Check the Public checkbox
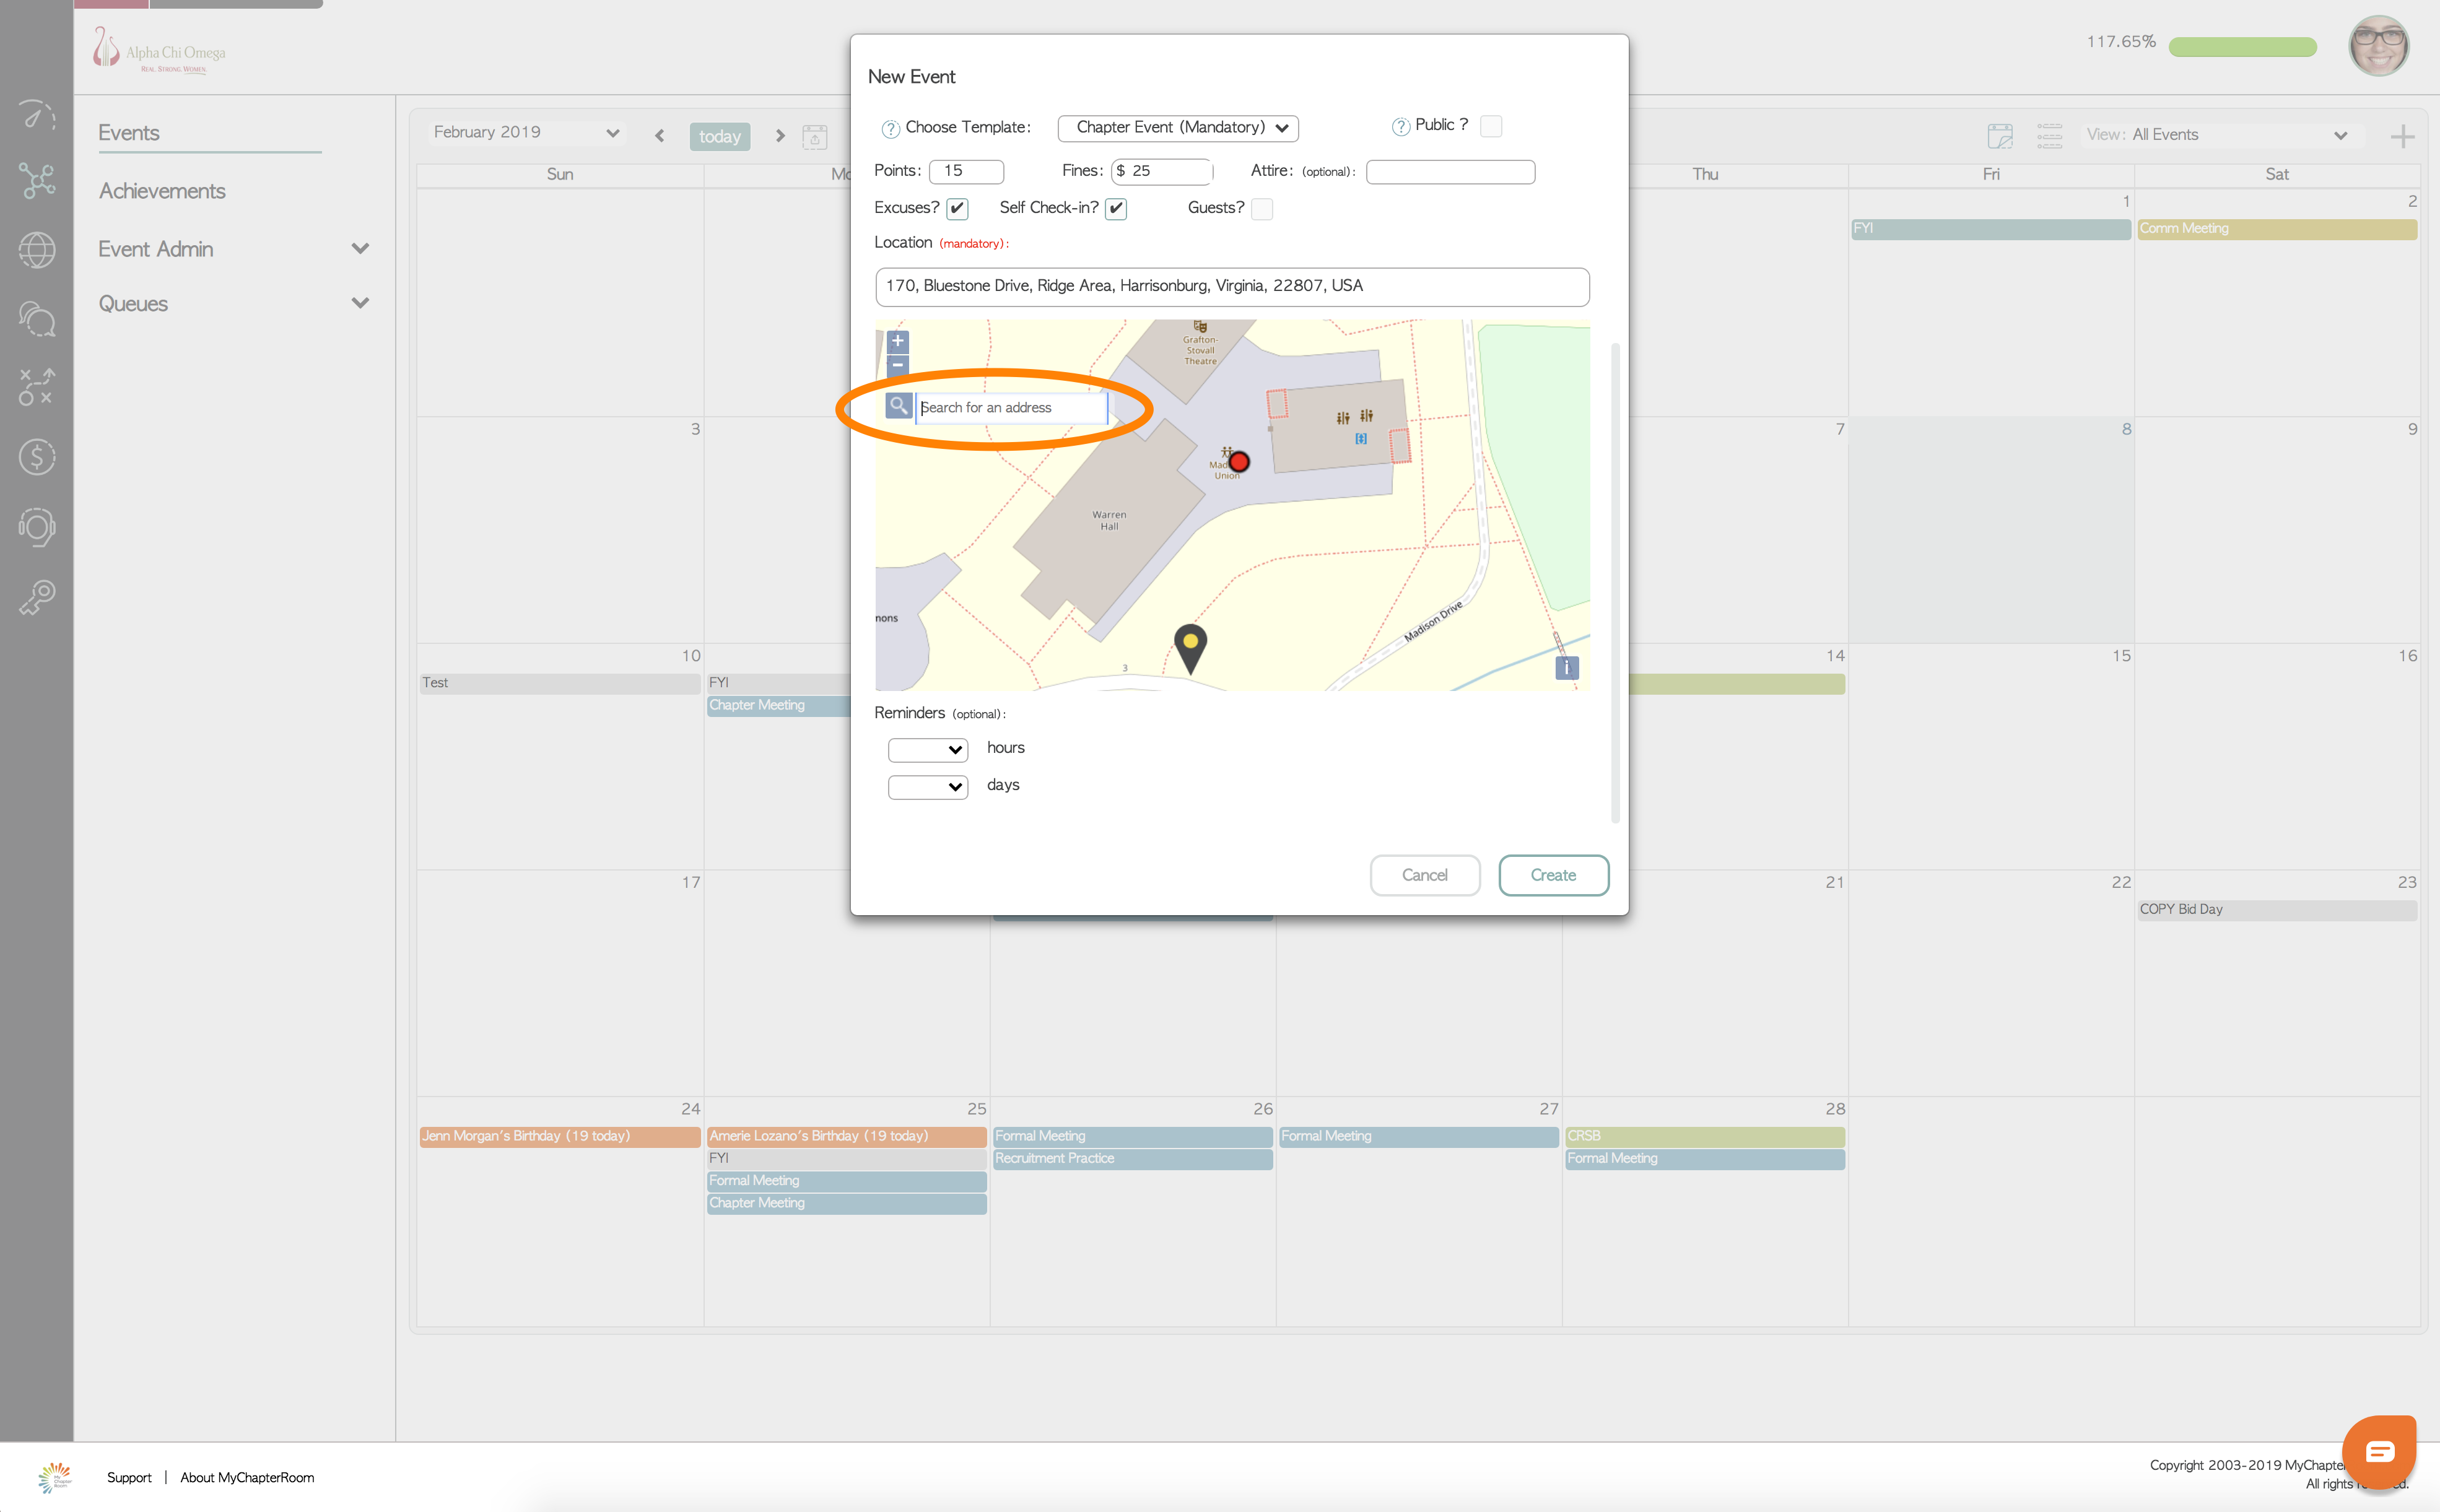The image size is (2440, 1512). 1490,126
